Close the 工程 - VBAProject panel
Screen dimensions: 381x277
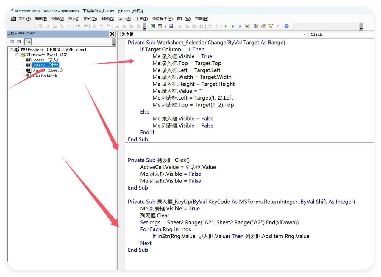tap(112, 34)
